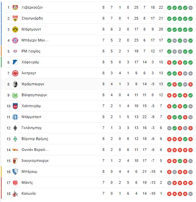Click the Stuttgart club crest icon
The height and width of the screenshot is (202, 196).
click(15, 18)
